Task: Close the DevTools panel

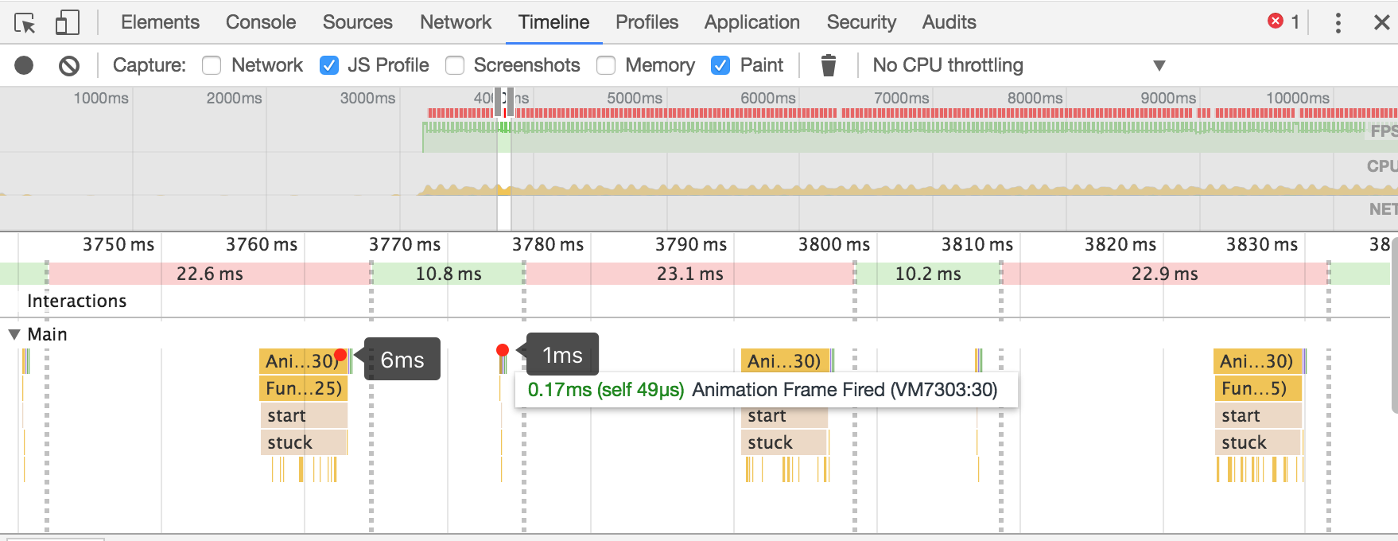Action: coord(1382,22)
